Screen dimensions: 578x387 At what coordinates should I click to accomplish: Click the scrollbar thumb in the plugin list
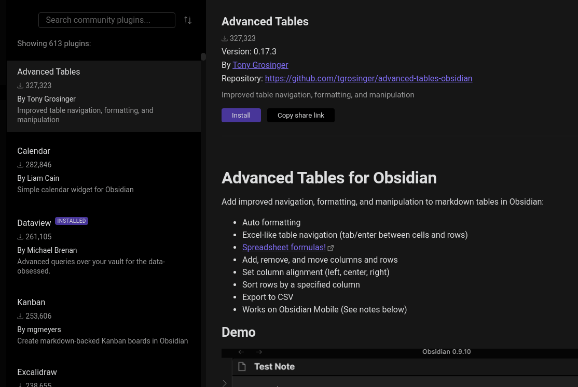pos(203,57)
